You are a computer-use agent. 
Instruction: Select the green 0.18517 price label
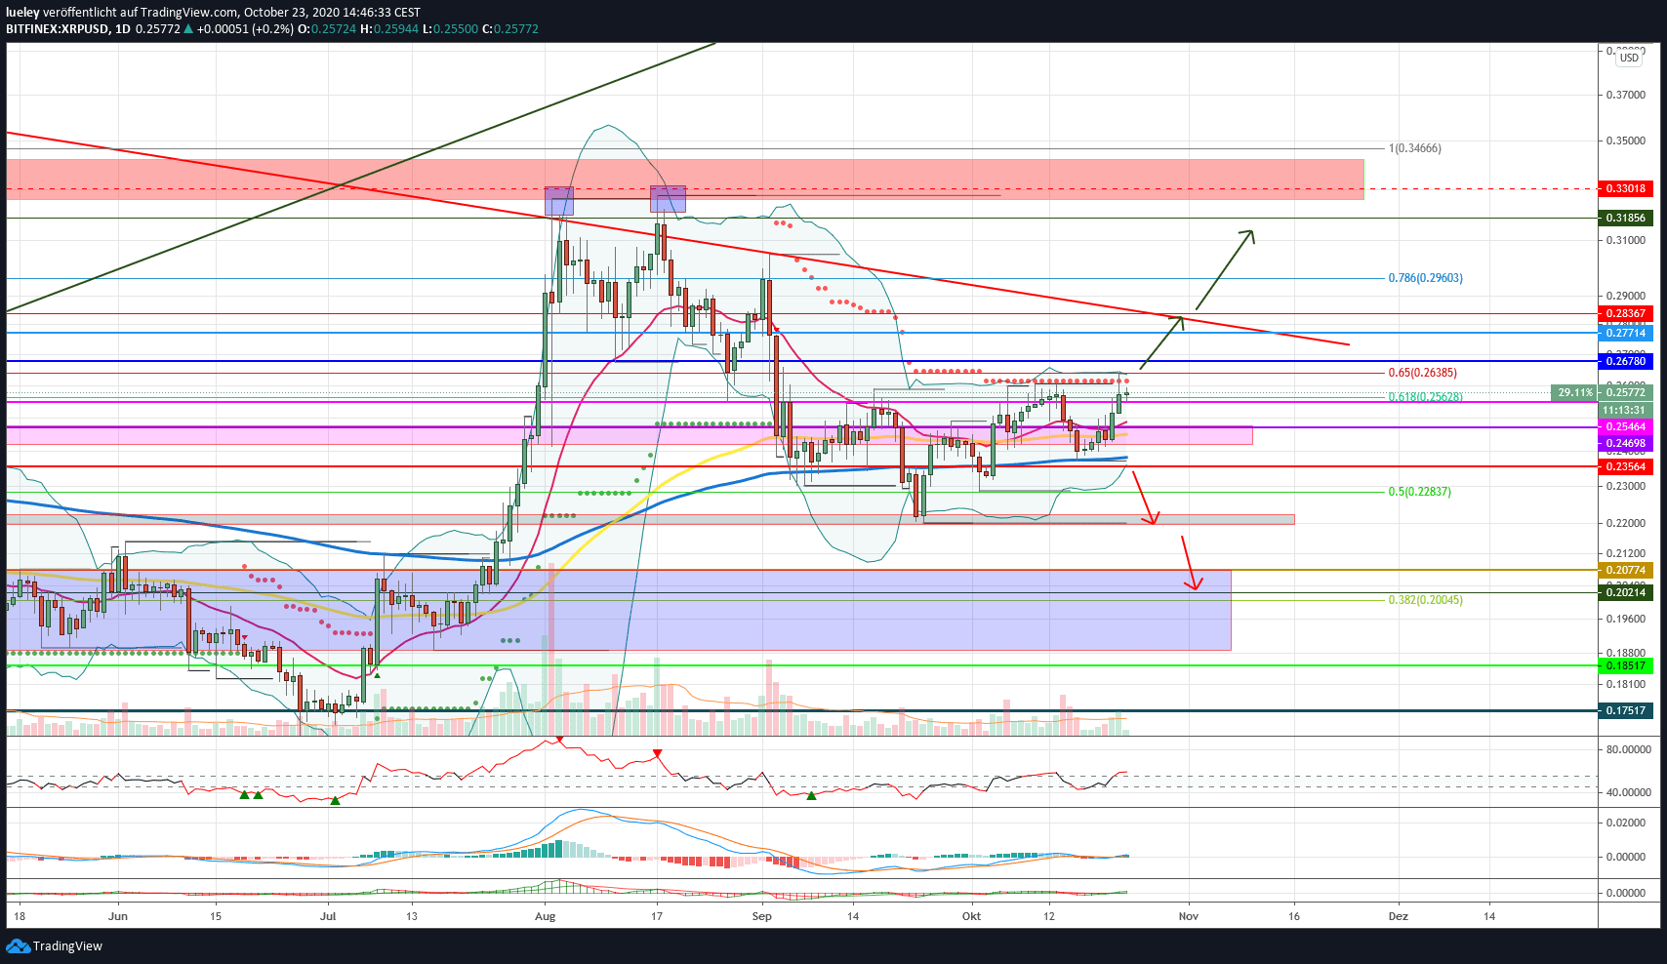(1626, 665)
